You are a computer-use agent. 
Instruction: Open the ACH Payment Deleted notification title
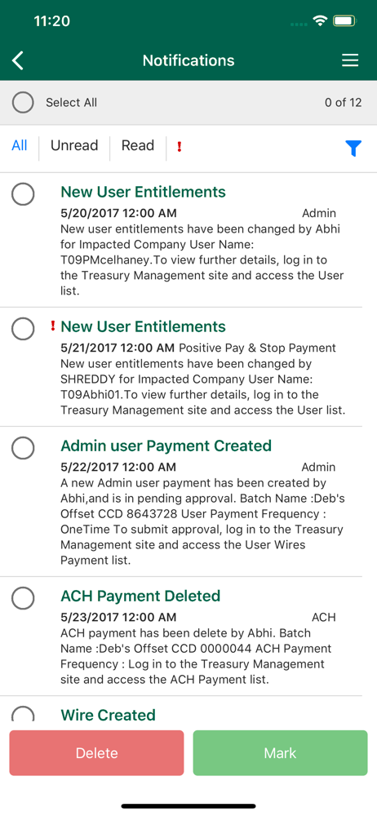140,596
